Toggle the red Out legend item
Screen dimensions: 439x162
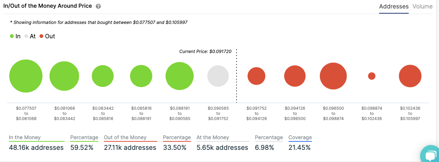(47, 36)
